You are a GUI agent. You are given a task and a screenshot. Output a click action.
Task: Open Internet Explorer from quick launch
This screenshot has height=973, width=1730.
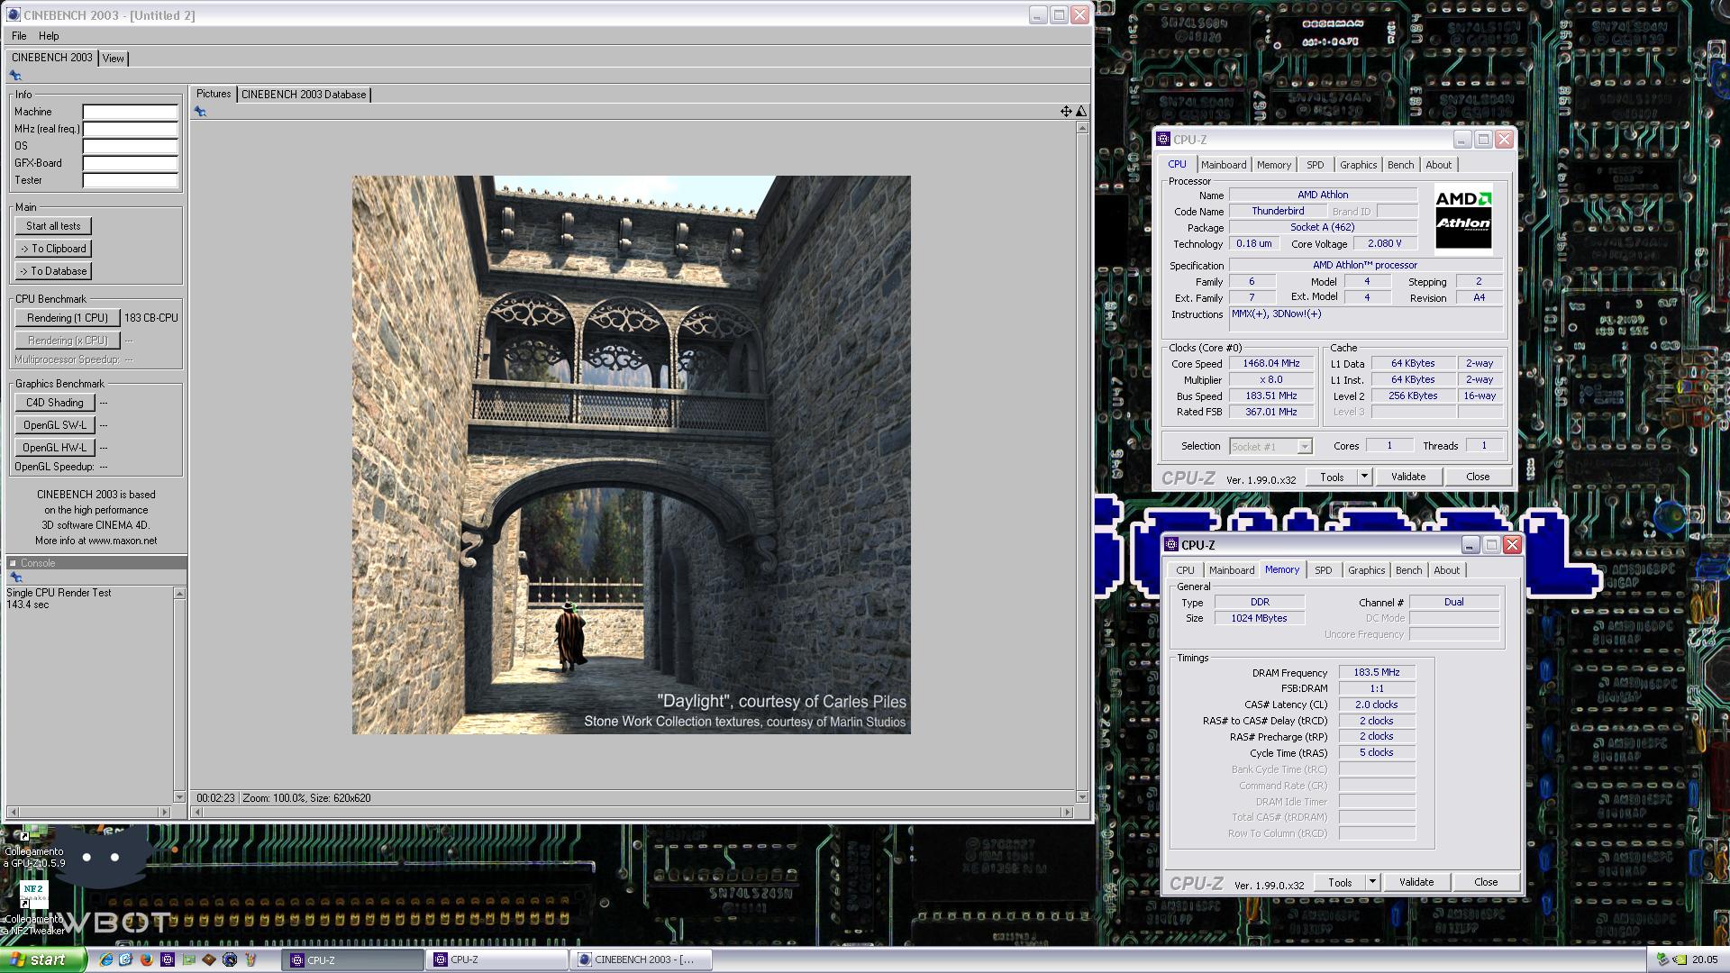pyautogui.click(x=105, y=959)
